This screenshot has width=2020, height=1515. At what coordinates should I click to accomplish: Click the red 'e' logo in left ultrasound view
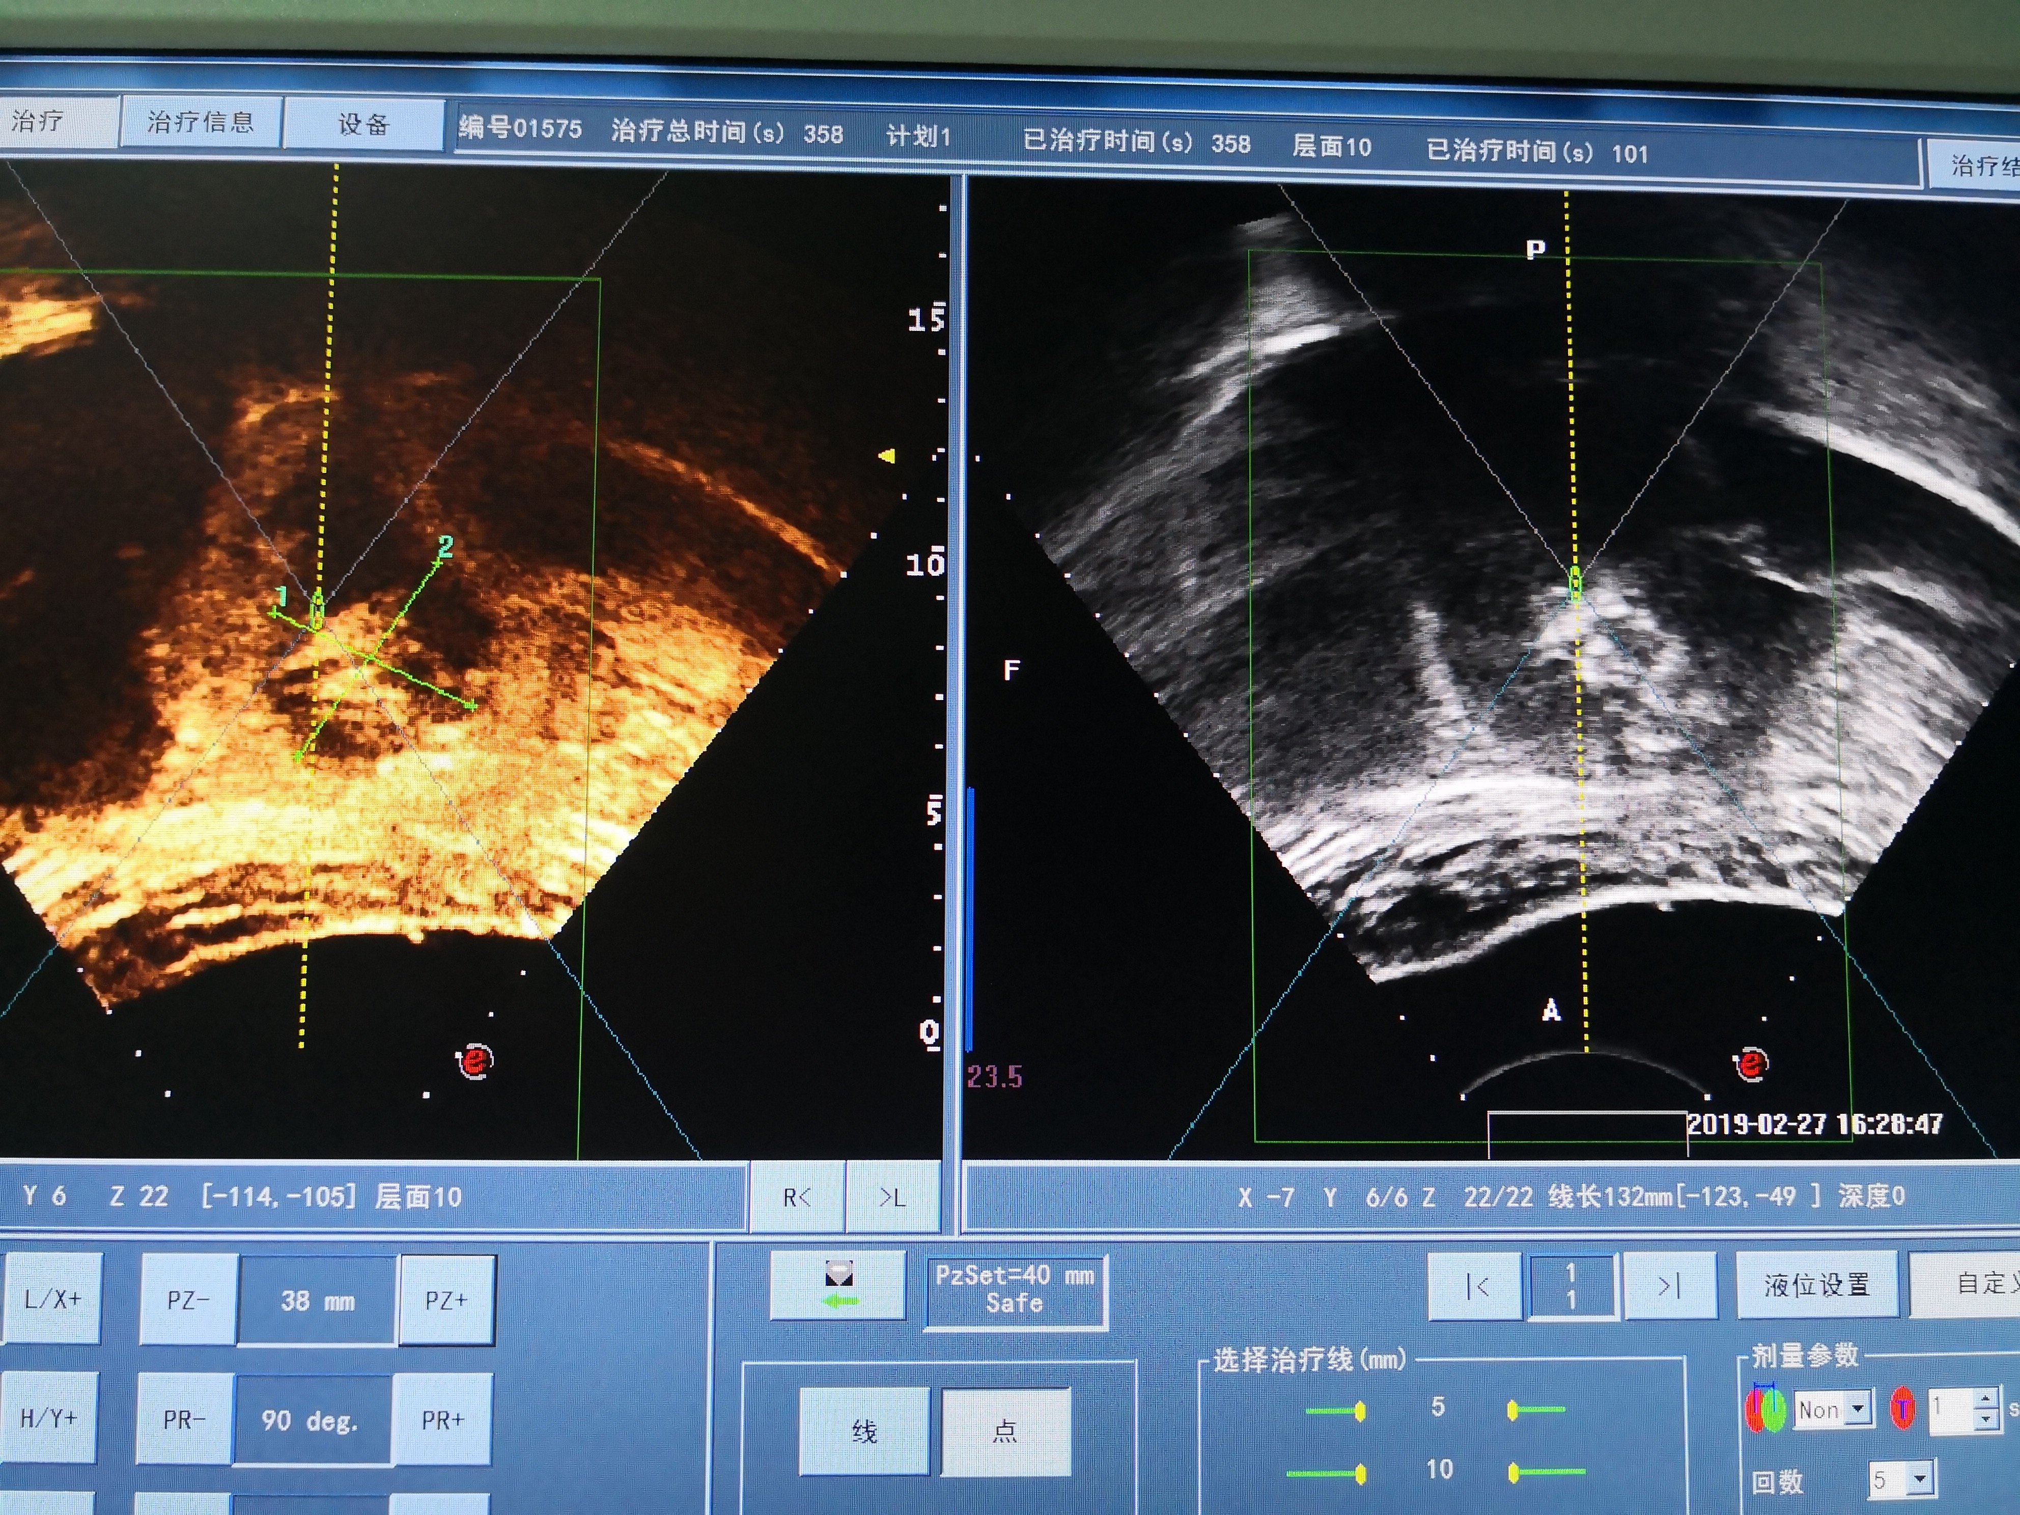coord(474,1061)
